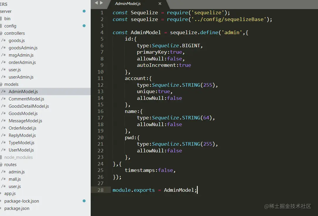Click file icon beside goods.js
This screenshot has width=318, height=216.
[x=4, y=40]
